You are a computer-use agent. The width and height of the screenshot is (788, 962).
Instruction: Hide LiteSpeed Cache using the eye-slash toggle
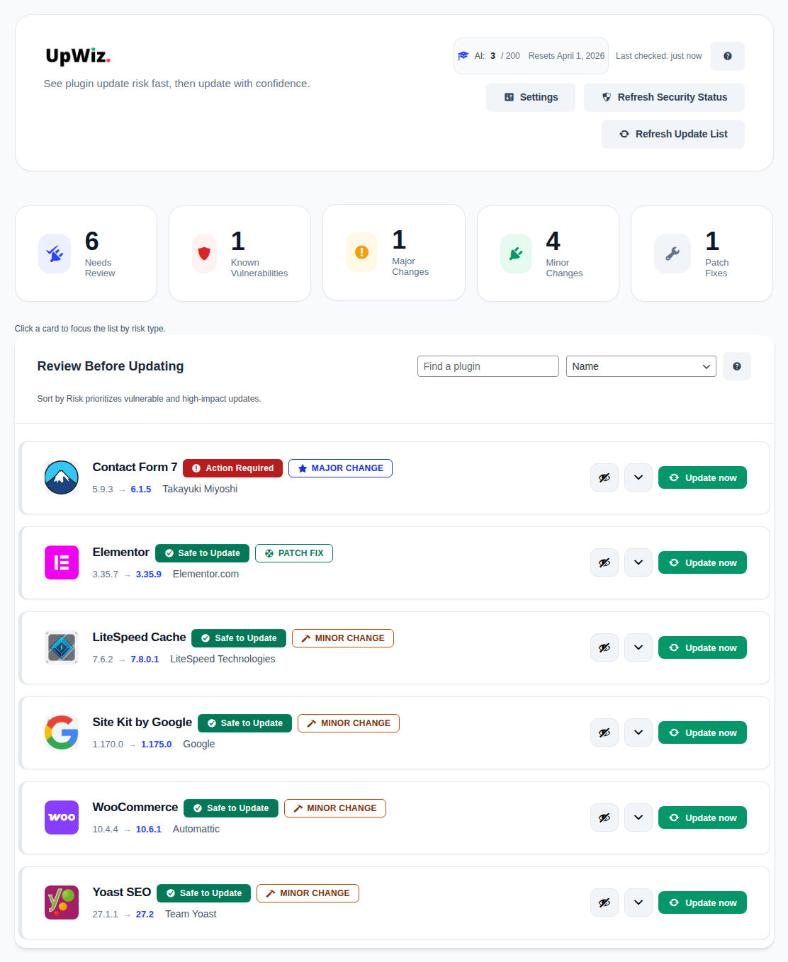604,647
